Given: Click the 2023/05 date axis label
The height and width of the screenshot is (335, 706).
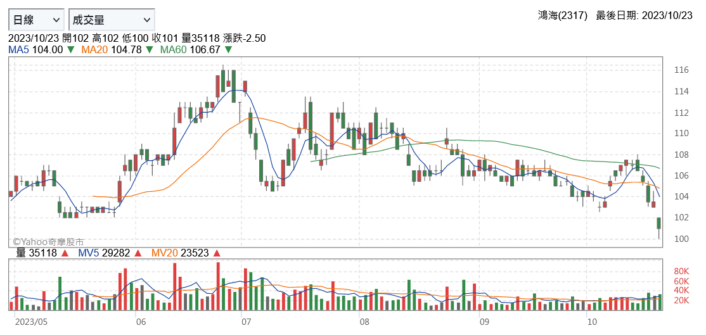Looking at the screenshot, I should pos(30,322).
